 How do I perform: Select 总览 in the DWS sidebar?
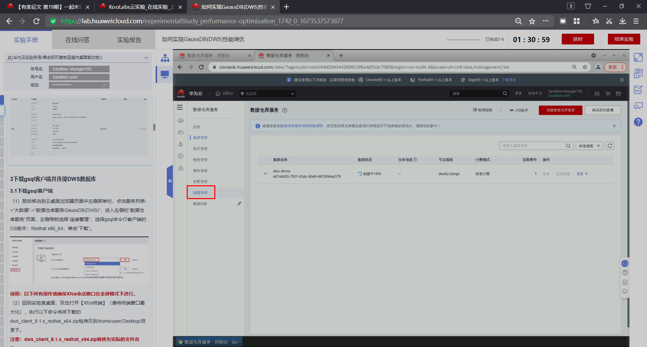[197, 127]
